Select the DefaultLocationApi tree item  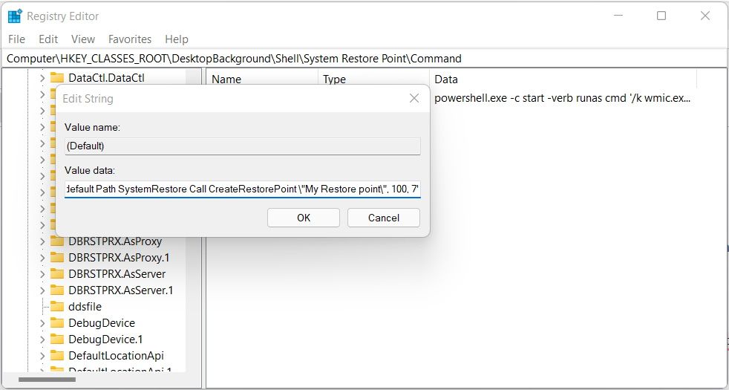click(x=117, y=356)
